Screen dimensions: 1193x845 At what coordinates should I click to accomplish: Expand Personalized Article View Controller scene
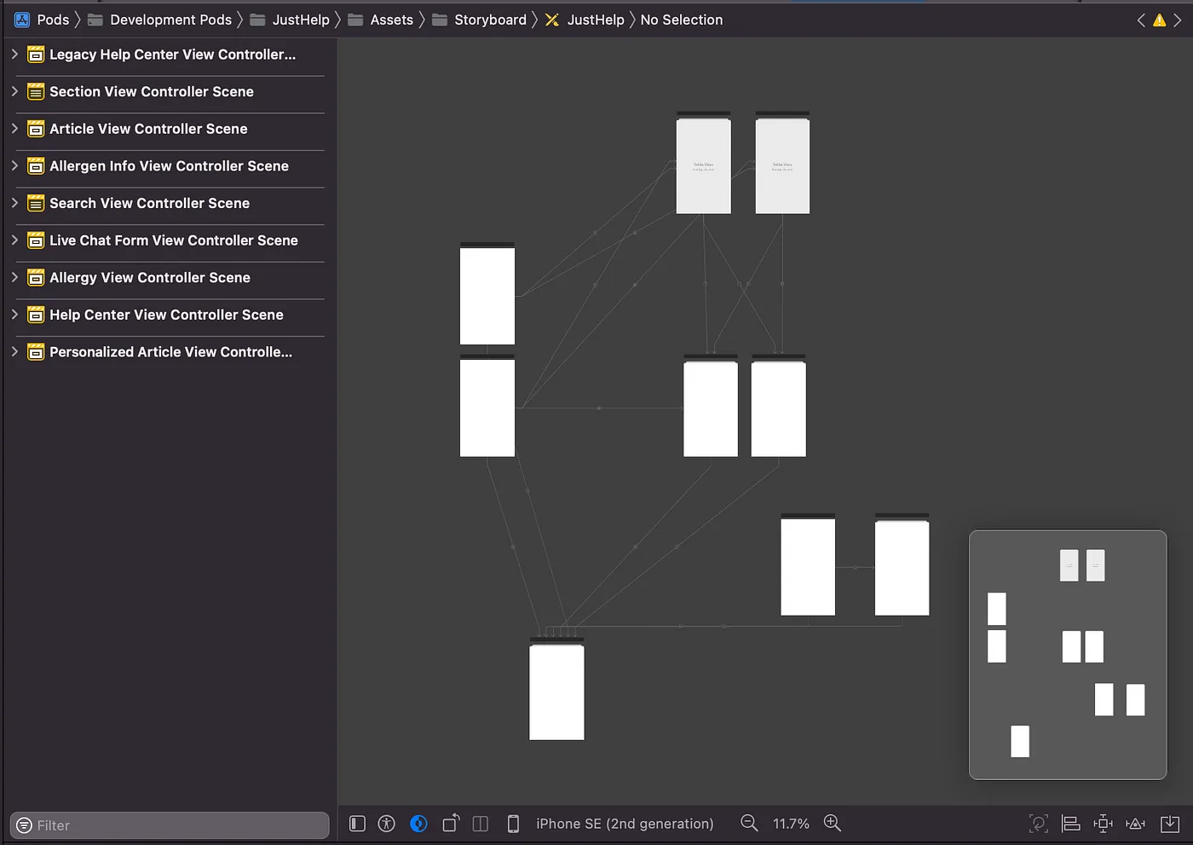14,351
